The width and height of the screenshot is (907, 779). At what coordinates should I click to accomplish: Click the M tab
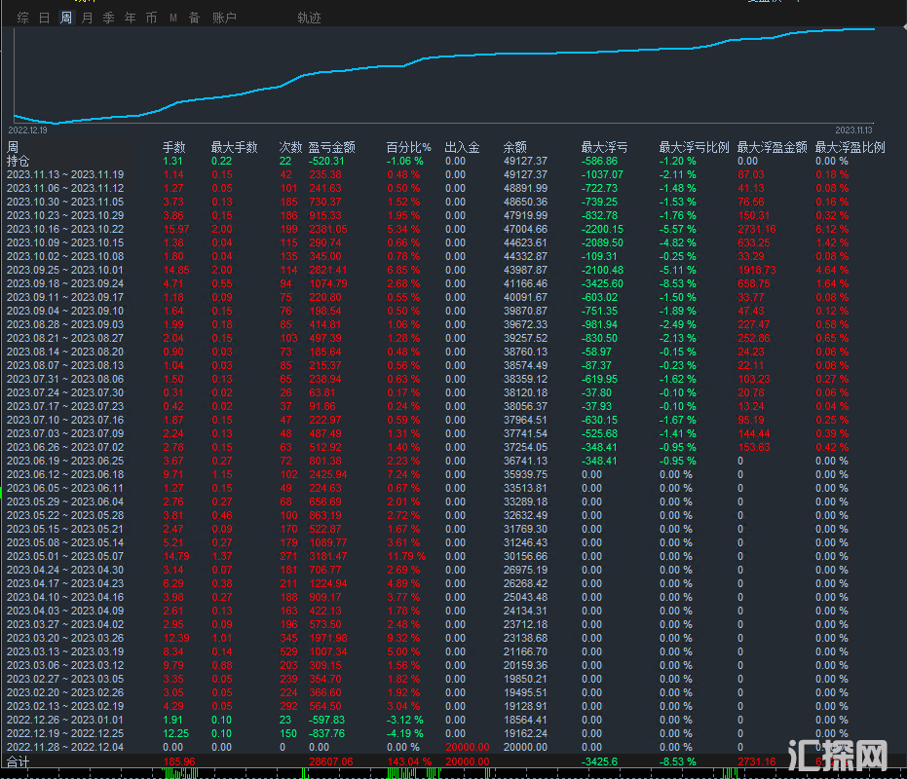click(172, 18)
